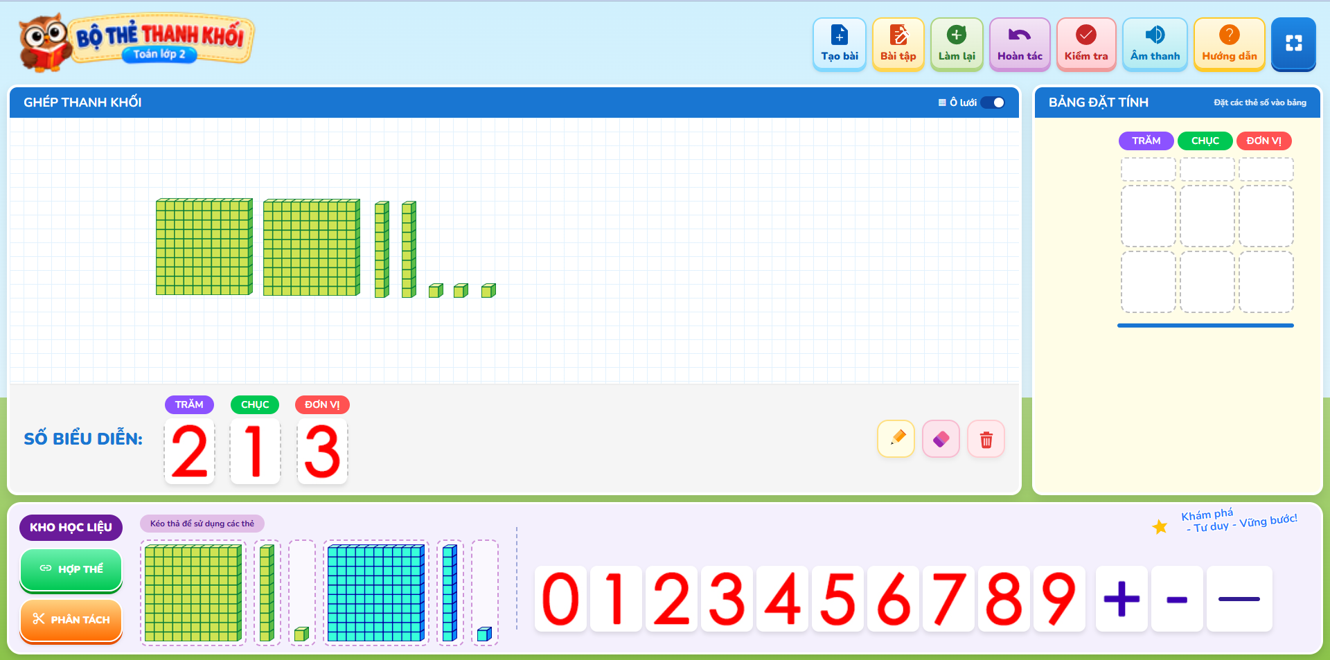1330x660 pixels.
Task: Check answer with Kiểm tra button
Action: tap(1086, 45)
